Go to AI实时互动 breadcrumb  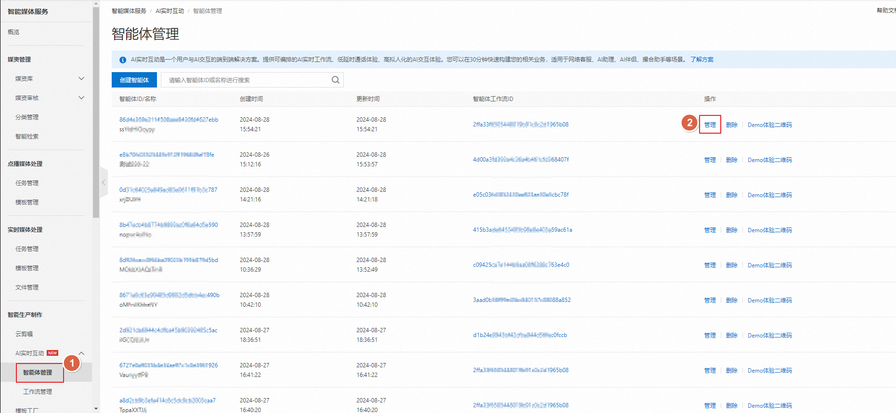[x=170, y=11]
